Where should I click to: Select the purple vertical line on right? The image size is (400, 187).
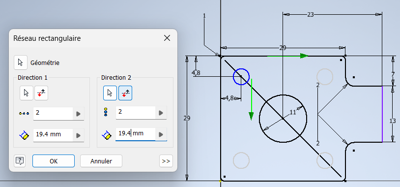pyautogui.click(x=382, y=114)
